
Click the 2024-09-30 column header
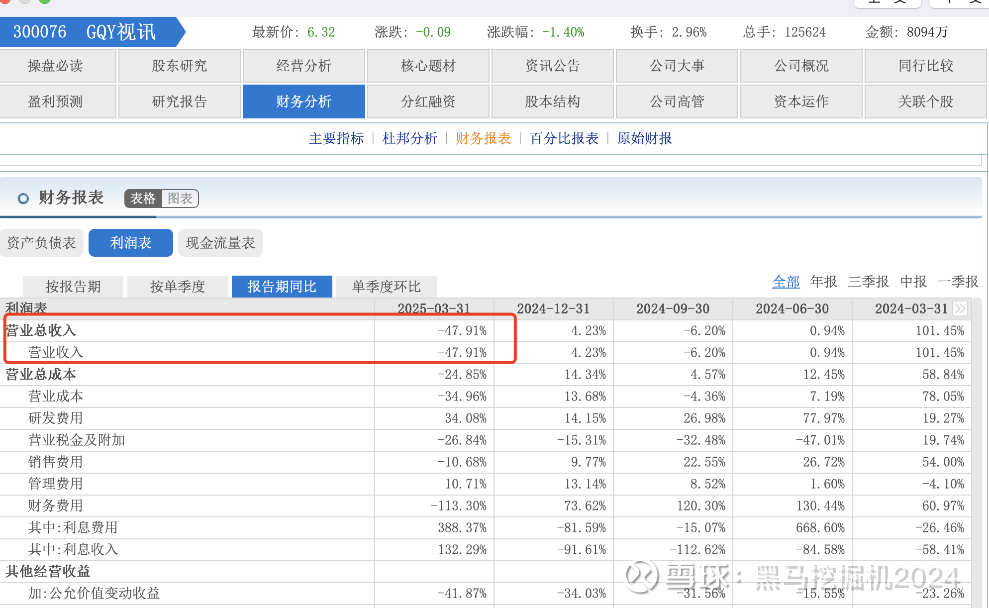[673, 308]
